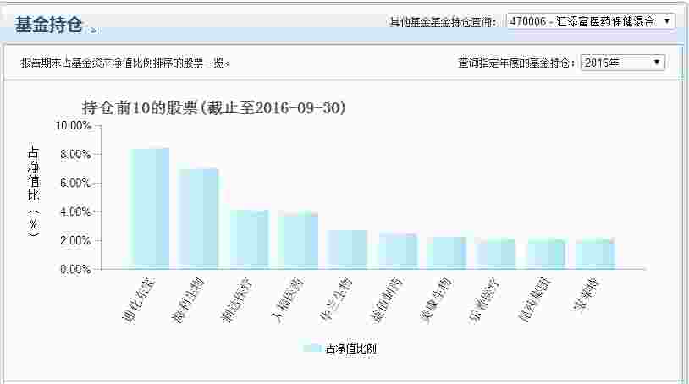Click the 海利生物 bar in the chart
Image resolution: width=689 pixels, height=384 pixels.
(199, 218)
